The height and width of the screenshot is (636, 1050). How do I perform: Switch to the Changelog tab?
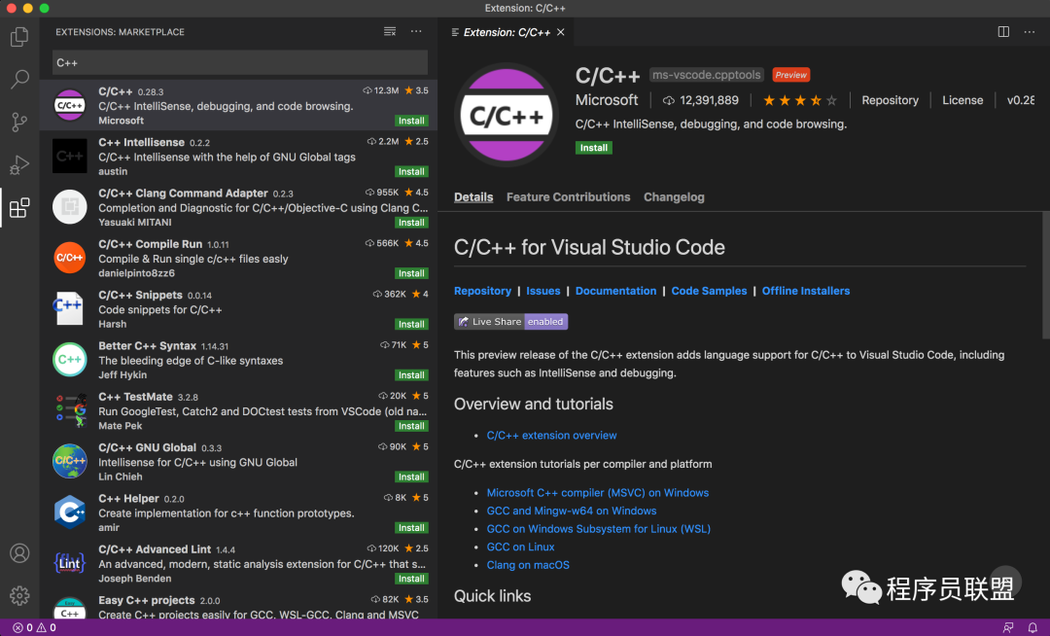pyautogui.click(x=674, y=196)
